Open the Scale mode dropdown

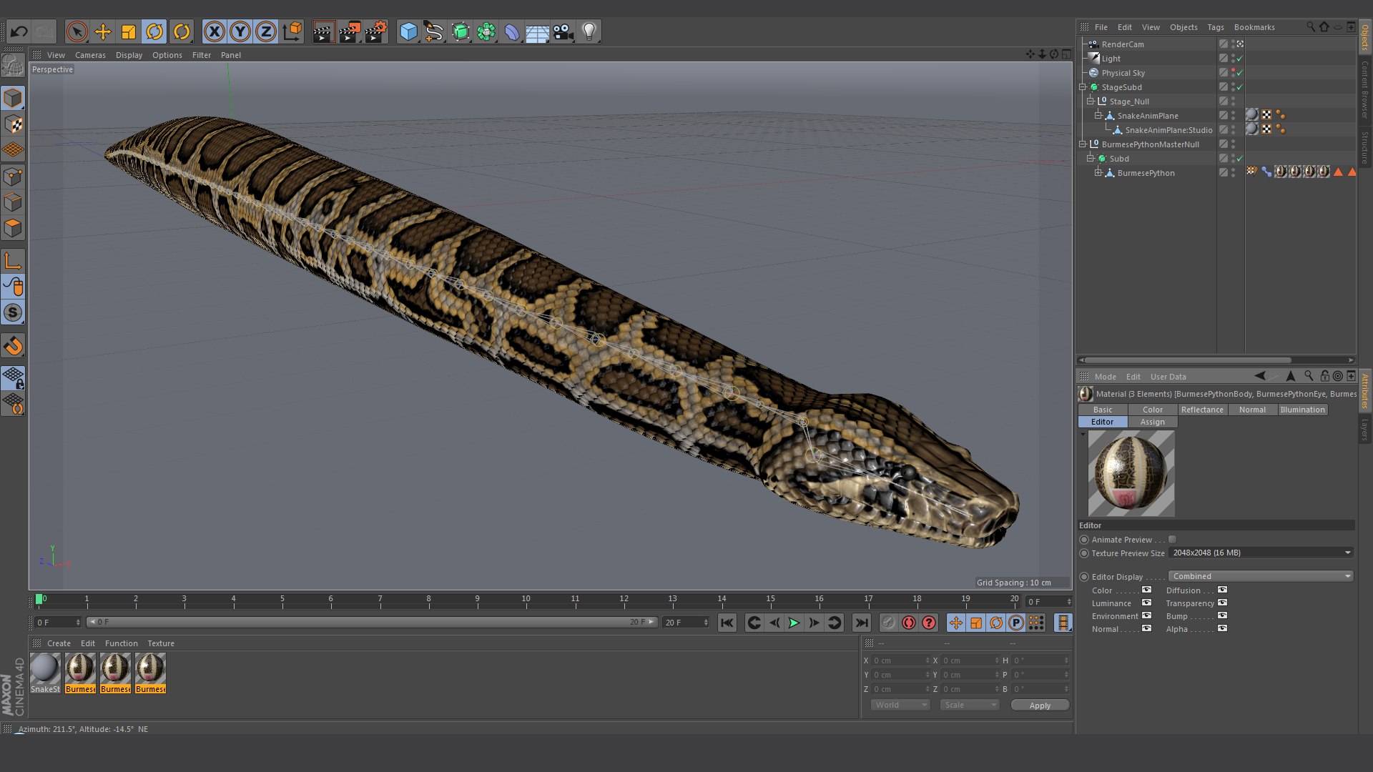click(x=970, y=705)
